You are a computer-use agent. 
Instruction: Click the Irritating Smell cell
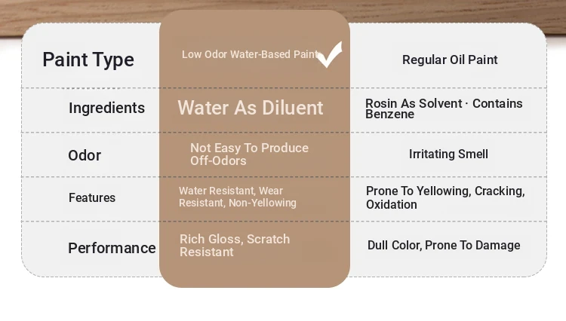[x=448, y=154]
